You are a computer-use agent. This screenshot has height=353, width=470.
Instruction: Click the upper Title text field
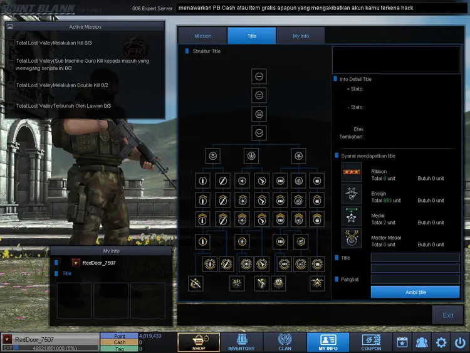(415, 257)
